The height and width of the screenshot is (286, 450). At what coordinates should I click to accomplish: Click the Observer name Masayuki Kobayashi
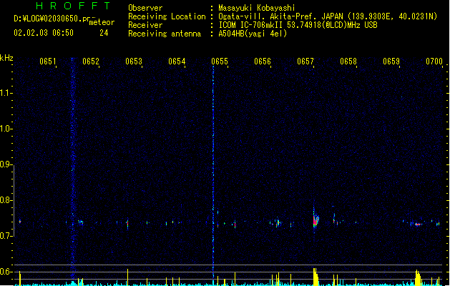tap(257, 8)
